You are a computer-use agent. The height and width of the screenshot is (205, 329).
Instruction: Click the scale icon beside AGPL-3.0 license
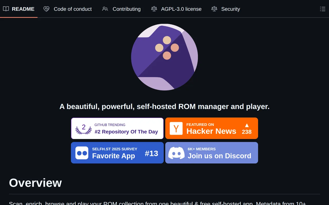click(x=154, y=9)
